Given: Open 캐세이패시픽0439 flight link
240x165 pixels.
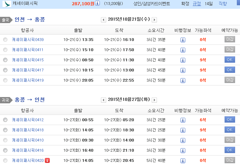Looking at the screenshot, I should click(x=28, y=40).
